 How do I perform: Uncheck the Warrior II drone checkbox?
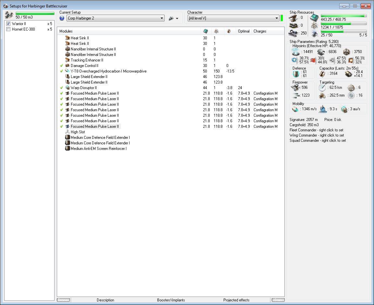click(8, 24)
